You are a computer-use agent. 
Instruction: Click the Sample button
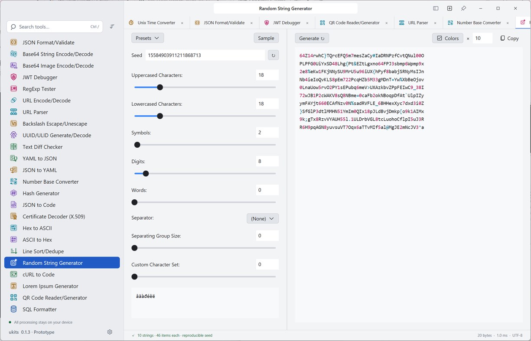[x=266, y=38]
